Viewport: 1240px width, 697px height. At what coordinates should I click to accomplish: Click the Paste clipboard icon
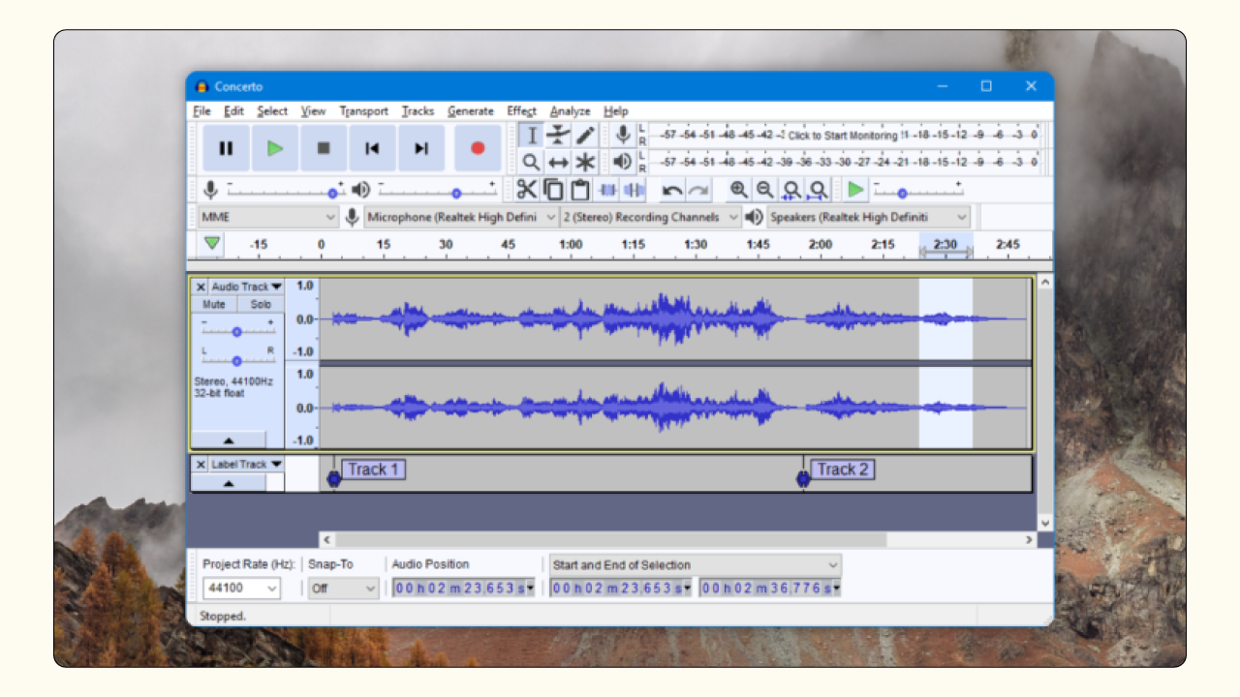(x=580, y=190)
